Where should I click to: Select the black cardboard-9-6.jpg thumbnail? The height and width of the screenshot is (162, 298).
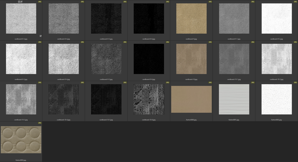[x=149, y=59]
